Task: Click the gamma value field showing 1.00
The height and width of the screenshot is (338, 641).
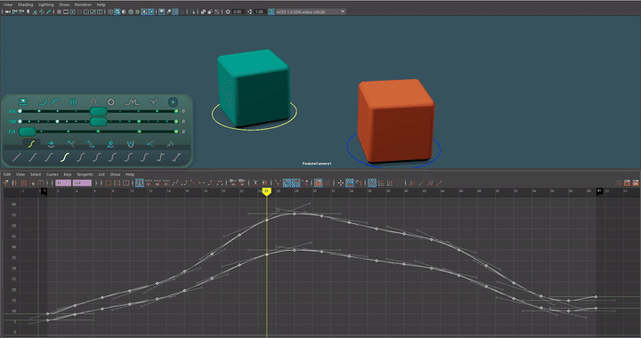Action: [260, 12]
